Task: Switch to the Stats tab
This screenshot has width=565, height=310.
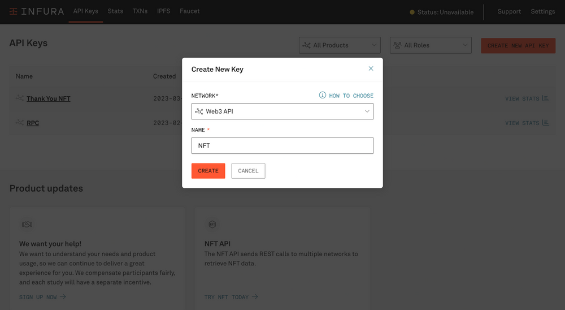Action: pyautogui.click(x=115, y=11)
